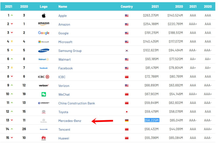
Task: Open the Tencent brand link
Action: 65,129
